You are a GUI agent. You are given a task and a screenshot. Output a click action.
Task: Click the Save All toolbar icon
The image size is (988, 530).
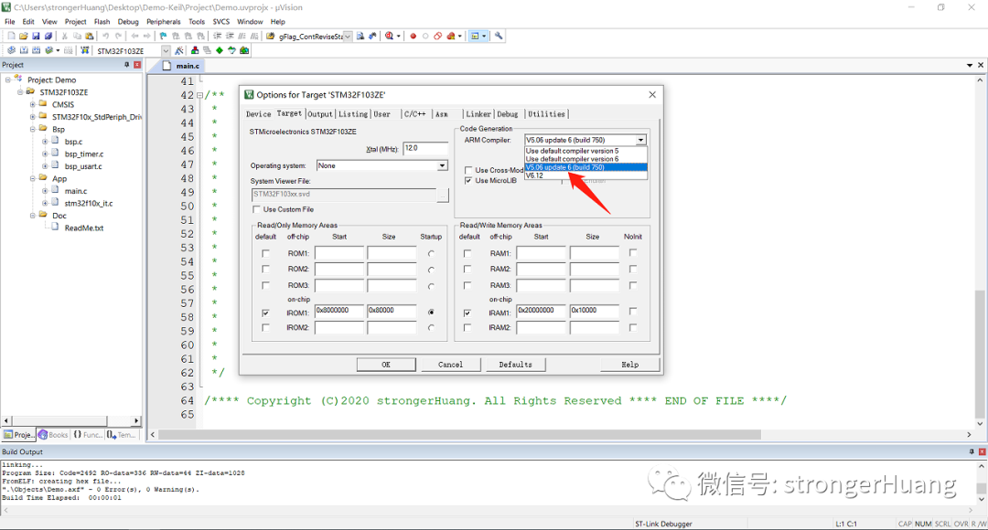(x=48, y=36)
